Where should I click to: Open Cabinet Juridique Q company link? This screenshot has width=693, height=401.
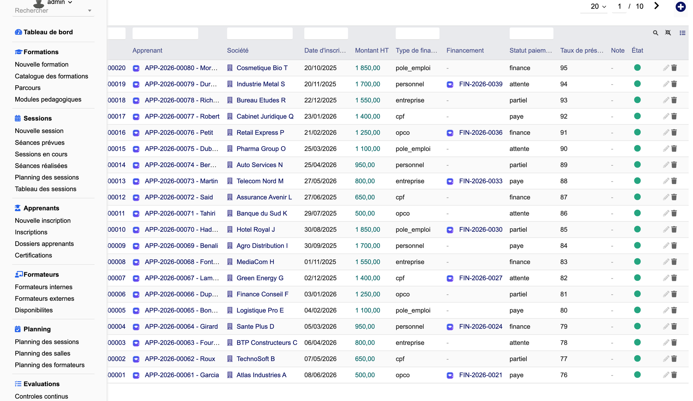tap(265, 117)
